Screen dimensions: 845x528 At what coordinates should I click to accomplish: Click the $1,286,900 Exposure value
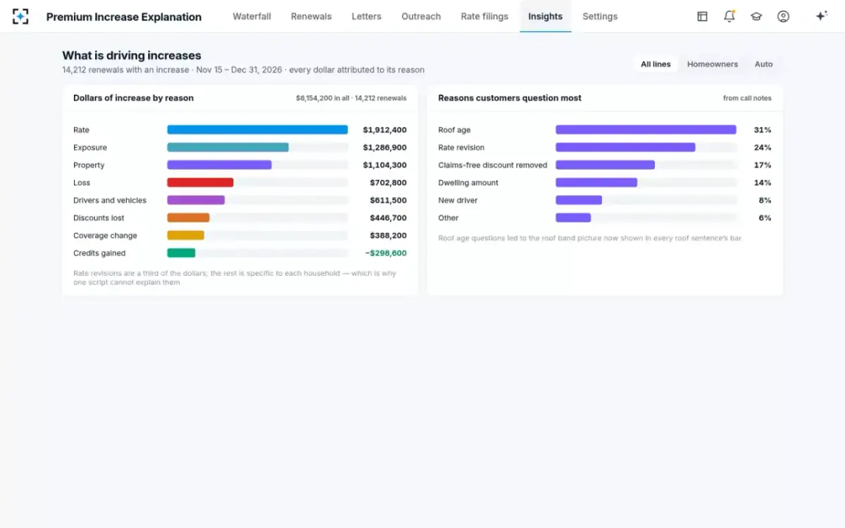click(384, 148)
